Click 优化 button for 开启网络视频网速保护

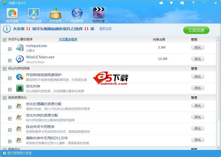[x=198, y=76]
